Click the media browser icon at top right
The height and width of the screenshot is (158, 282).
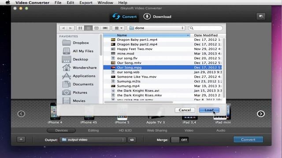point(261,17)
